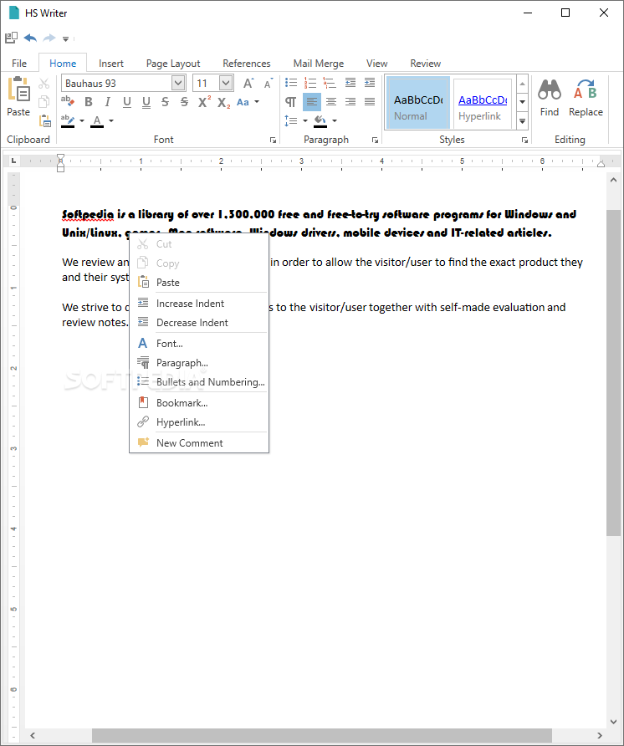
Task: Click the layout icon left of Undo
Action: (12, 38)
